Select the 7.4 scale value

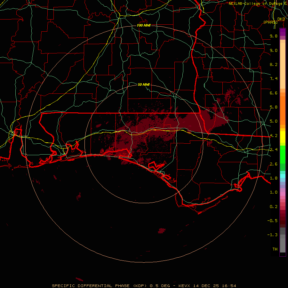274,79
